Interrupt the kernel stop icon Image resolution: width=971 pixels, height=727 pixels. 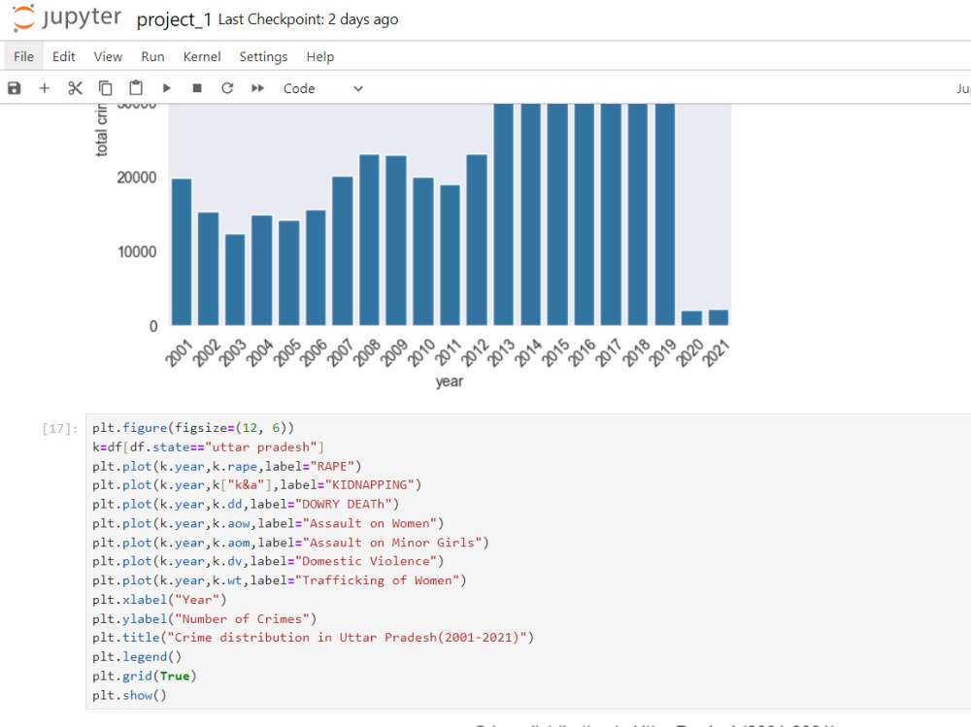pyautogui.click(x=197, y=88)
